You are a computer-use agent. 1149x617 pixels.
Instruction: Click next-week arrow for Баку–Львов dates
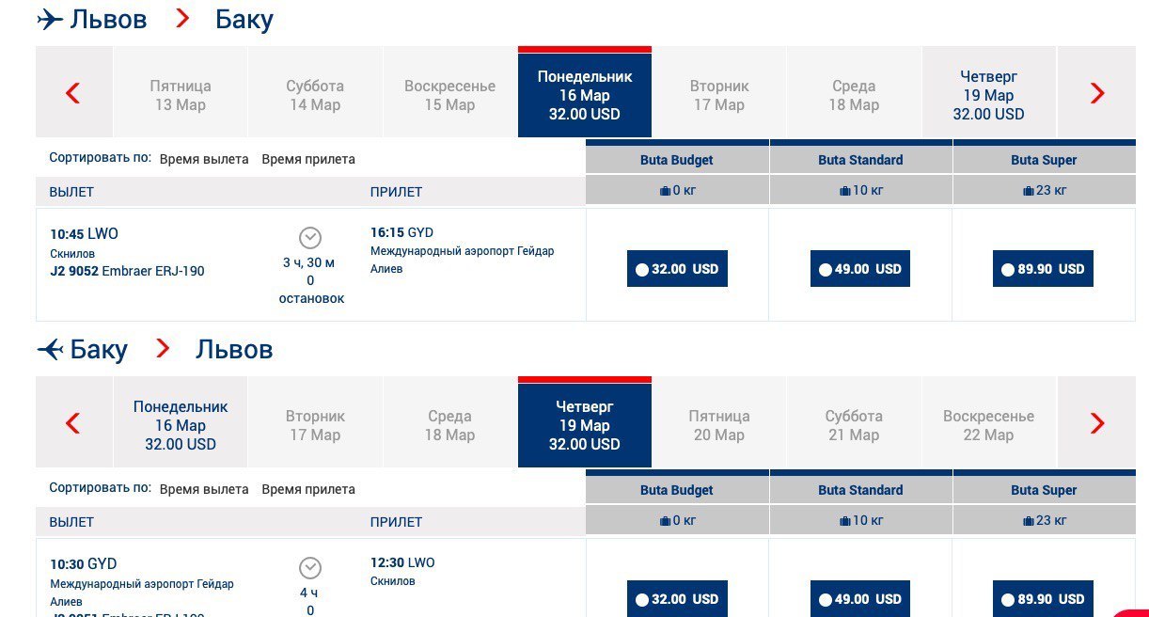[1096, 423]
